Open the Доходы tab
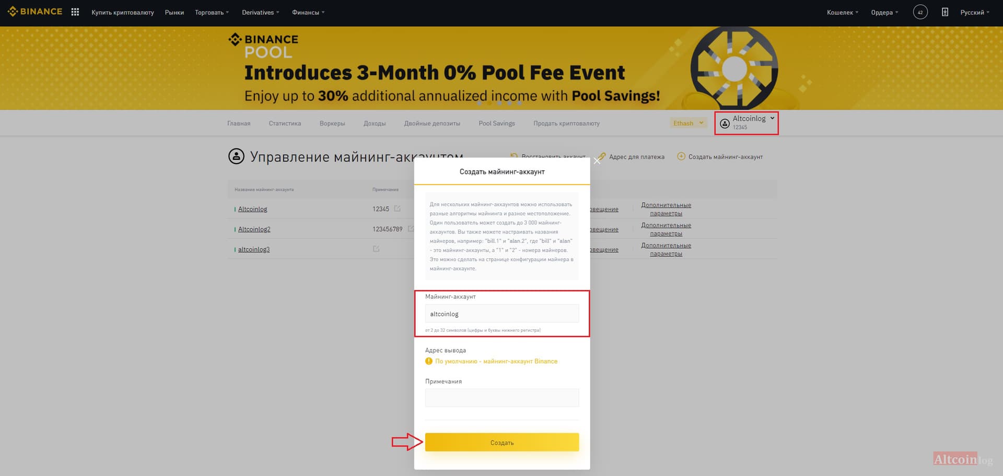Screen dimensions: 1003x476 tap(375, 123)
